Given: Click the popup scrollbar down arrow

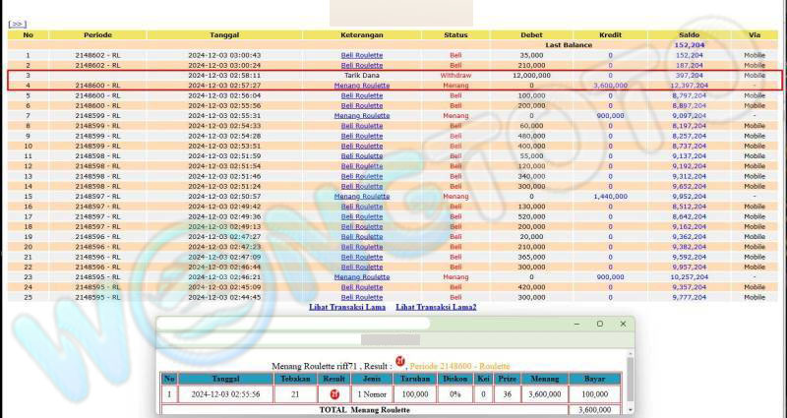Looking at the screenshot, I should coord(630,408).
